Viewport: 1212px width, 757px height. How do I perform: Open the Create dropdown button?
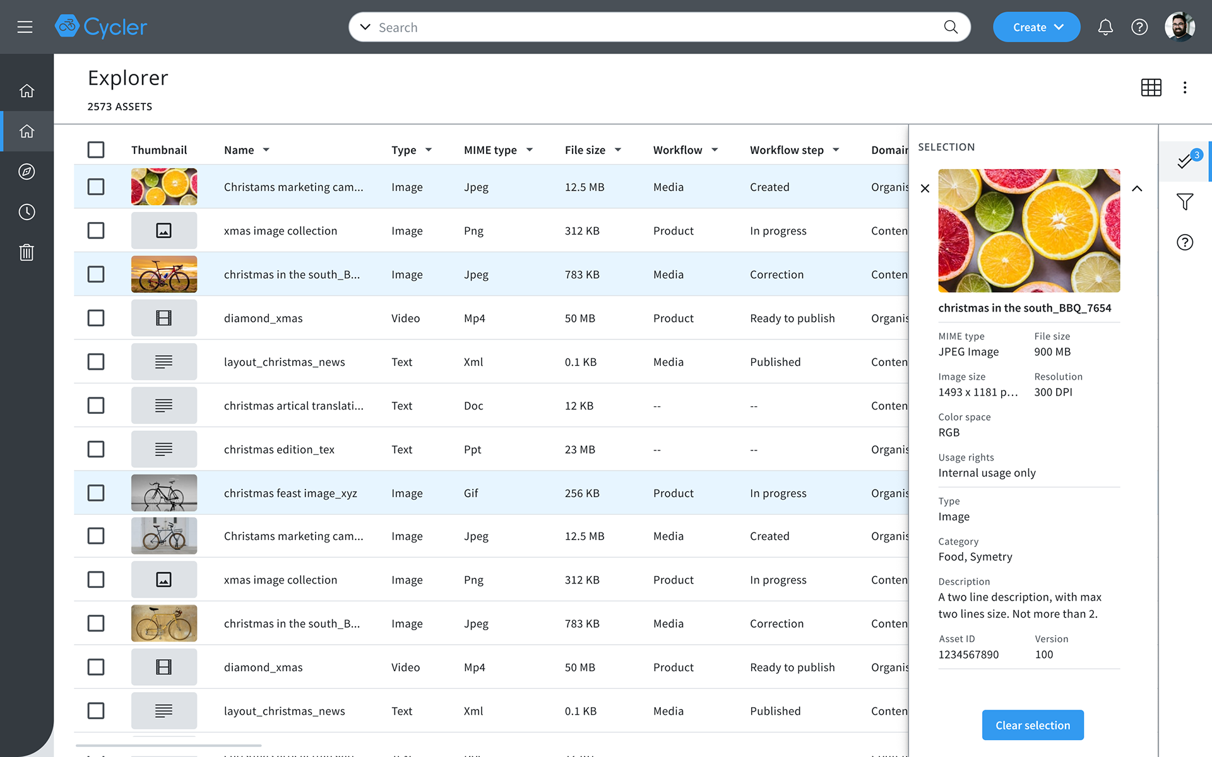[1036, 26]
